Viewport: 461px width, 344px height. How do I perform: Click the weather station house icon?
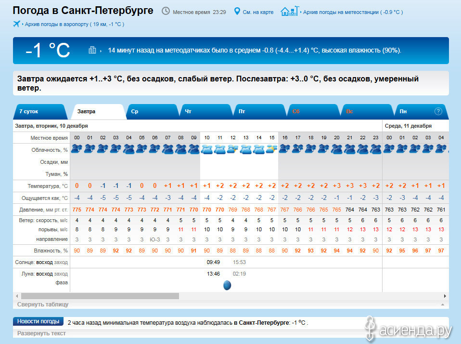(290, 11)
